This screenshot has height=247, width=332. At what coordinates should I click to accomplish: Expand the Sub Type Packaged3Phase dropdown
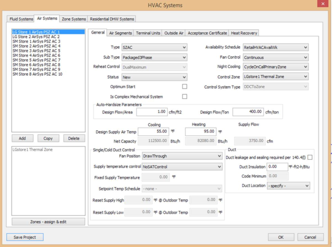point(154,57)
